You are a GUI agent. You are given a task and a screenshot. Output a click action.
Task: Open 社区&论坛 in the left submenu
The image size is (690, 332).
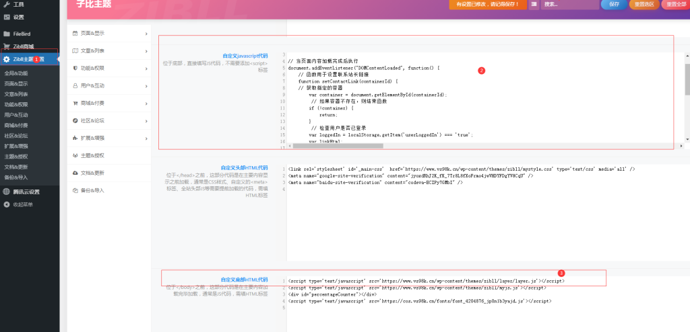click(16, 136)
